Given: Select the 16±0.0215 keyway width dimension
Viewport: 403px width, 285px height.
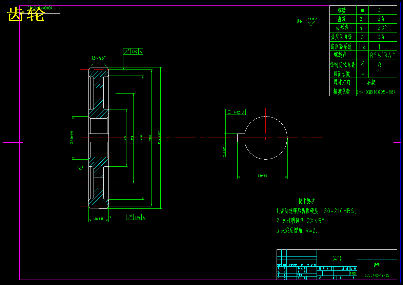Looking at the screenshot, I should (224, 151).
